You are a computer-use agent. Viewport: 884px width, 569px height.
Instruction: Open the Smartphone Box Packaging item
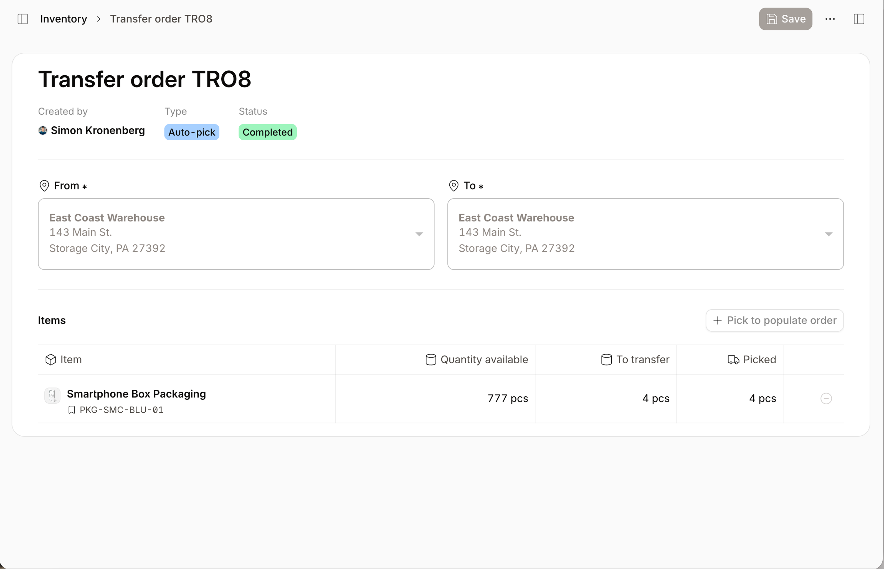136,394
